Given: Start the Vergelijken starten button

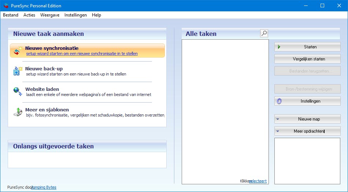Looking at the screenshot, I should (307, 59).
